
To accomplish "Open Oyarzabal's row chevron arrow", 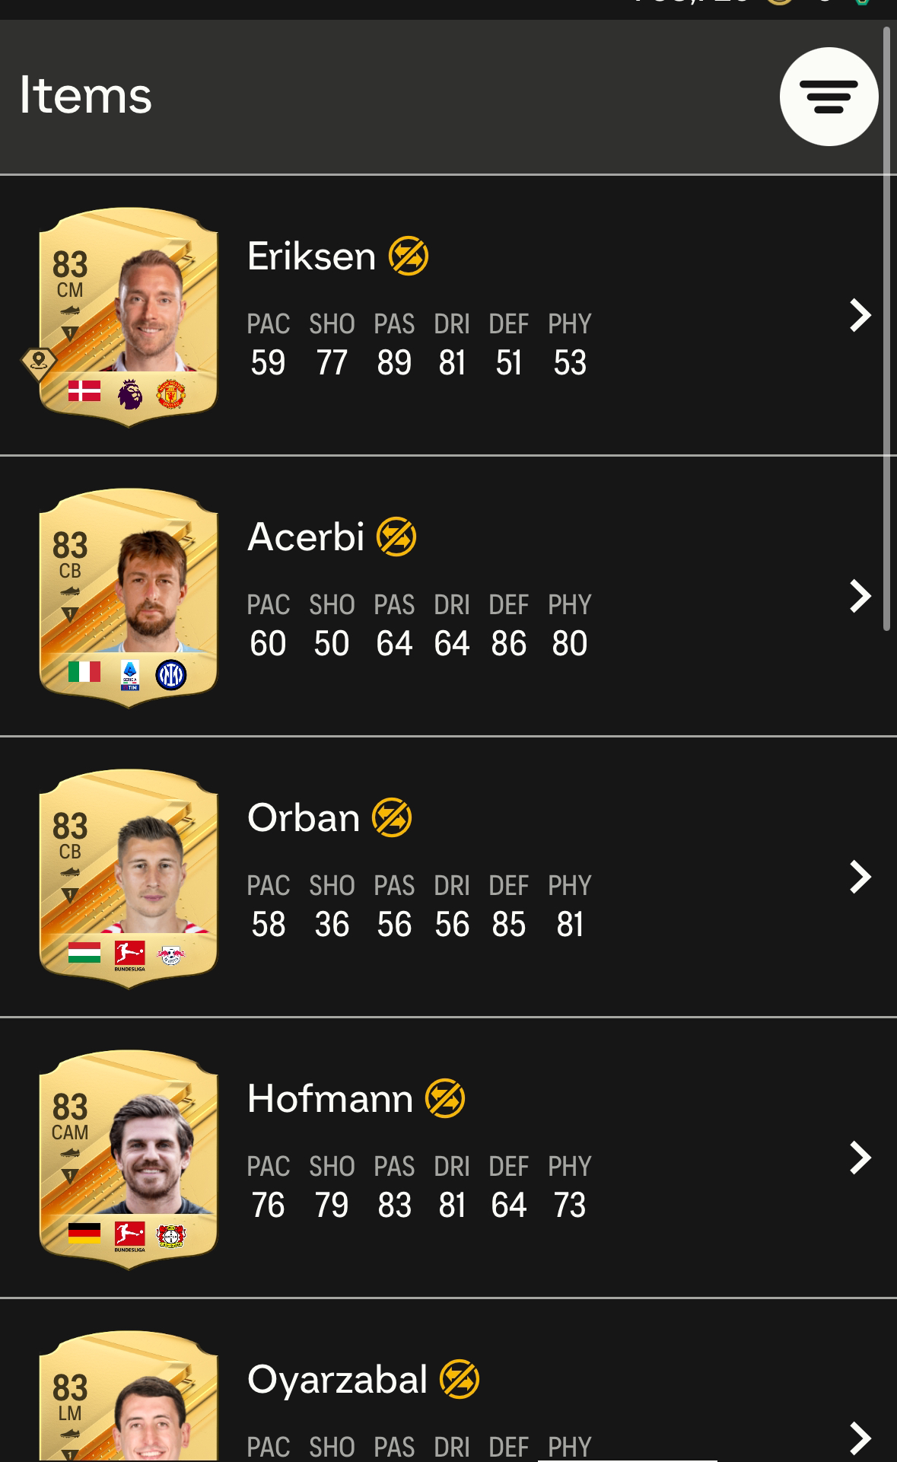I will coord(860,1438).
